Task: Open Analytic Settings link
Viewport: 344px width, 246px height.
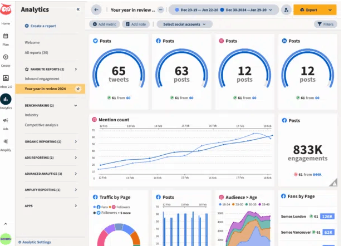Action: (x=35, y=242)
